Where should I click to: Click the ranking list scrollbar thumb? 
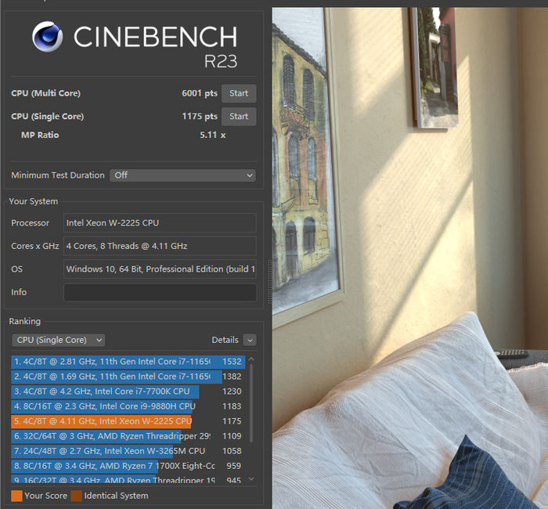pos(251,403)
